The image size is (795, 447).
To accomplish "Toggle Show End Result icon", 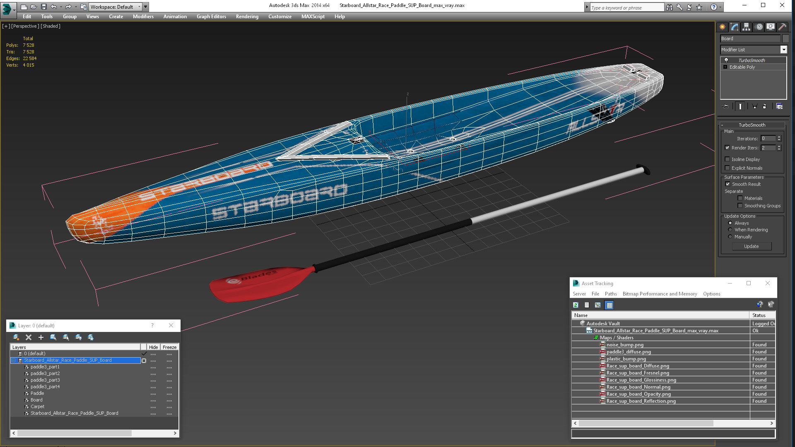I will [x=740, y=106].
